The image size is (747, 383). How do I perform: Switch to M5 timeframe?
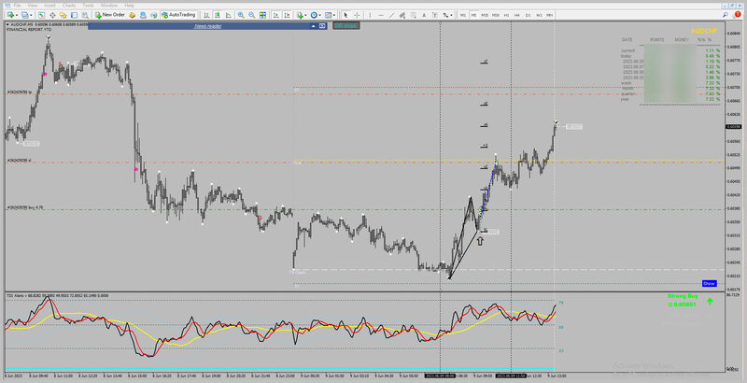(474, 15)
